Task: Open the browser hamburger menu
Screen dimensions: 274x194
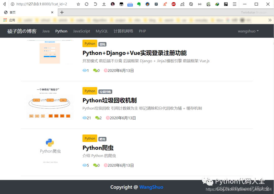Action: tap(234, 4)
